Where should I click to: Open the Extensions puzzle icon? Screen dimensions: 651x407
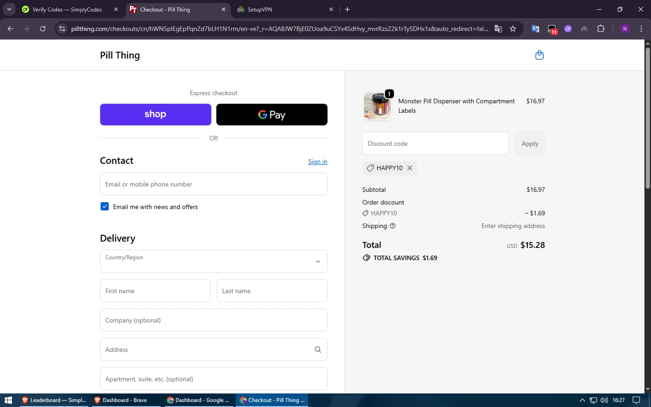(601, 29)
